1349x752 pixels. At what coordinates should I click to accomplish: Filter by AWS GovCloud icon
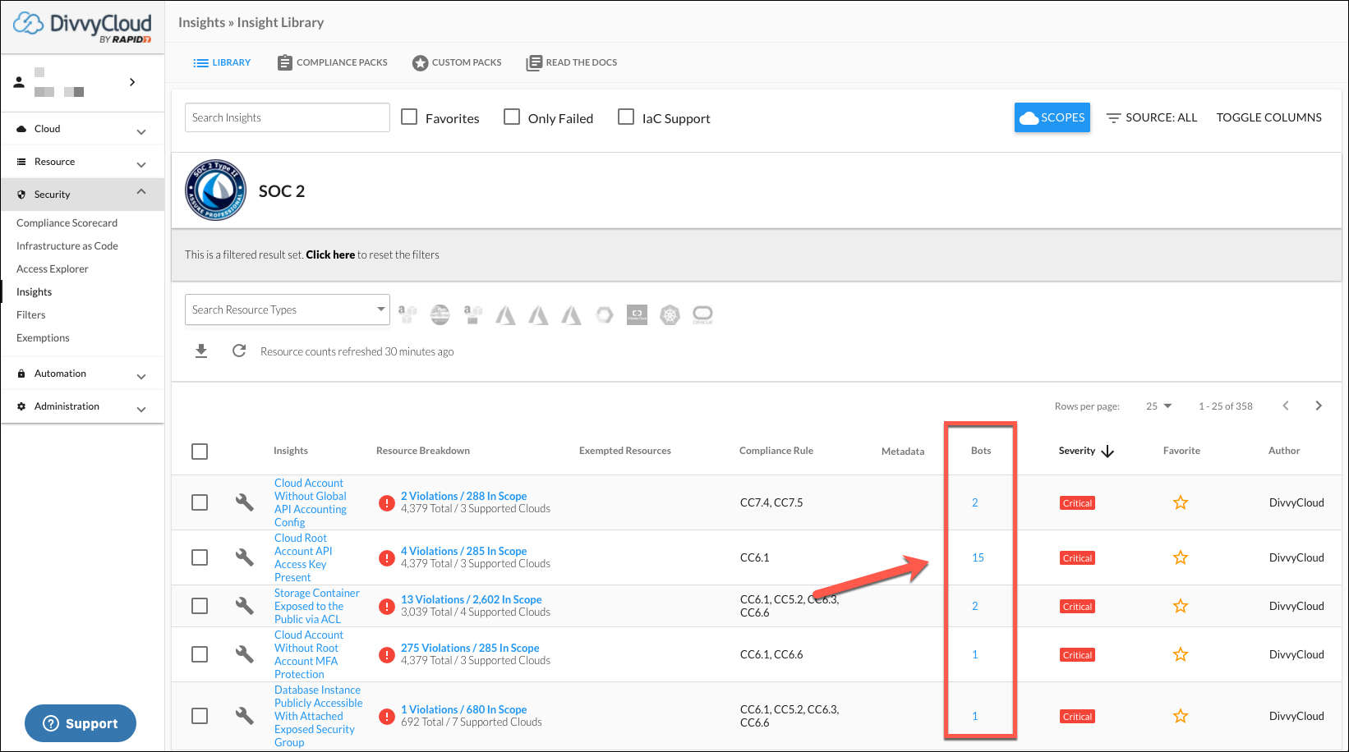(440, 314)
